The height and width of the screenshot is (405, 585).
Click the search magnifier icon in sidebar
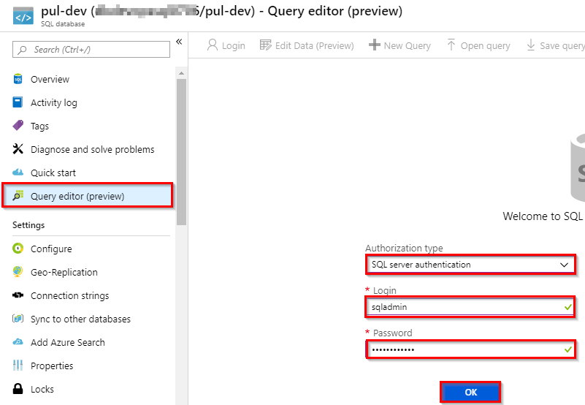tap(23, 49)
